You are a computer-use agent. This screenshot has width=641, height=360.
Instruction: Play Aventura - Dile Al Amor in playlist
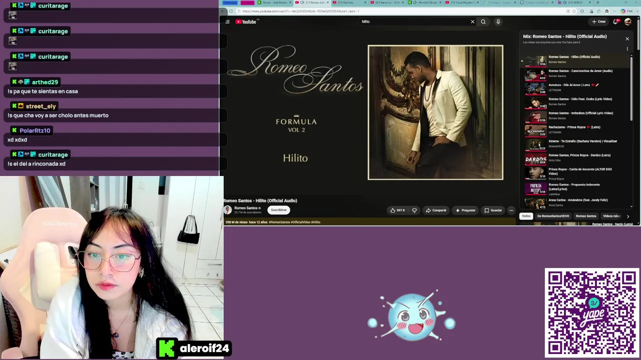(x=575, y=88)
